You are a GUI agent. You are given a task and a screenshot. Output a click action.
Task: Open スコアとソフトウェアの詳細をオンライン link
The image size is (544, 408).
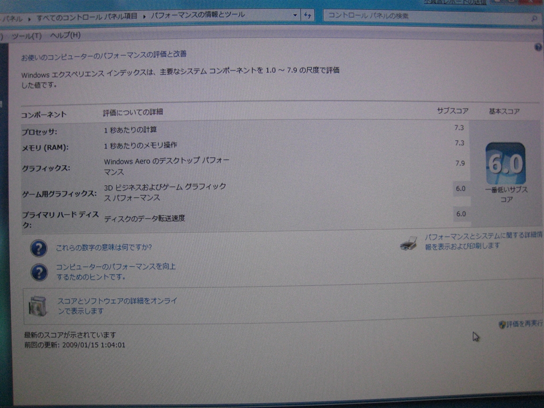pyautogui.click(x=117, y=305)
